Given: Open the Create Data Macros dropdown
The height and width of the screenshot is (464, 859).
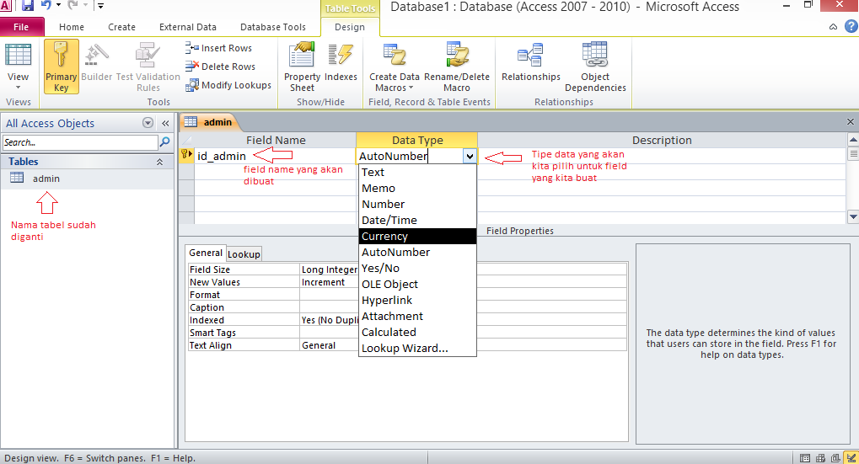Looking at the screenshot, I should point(394,67).
